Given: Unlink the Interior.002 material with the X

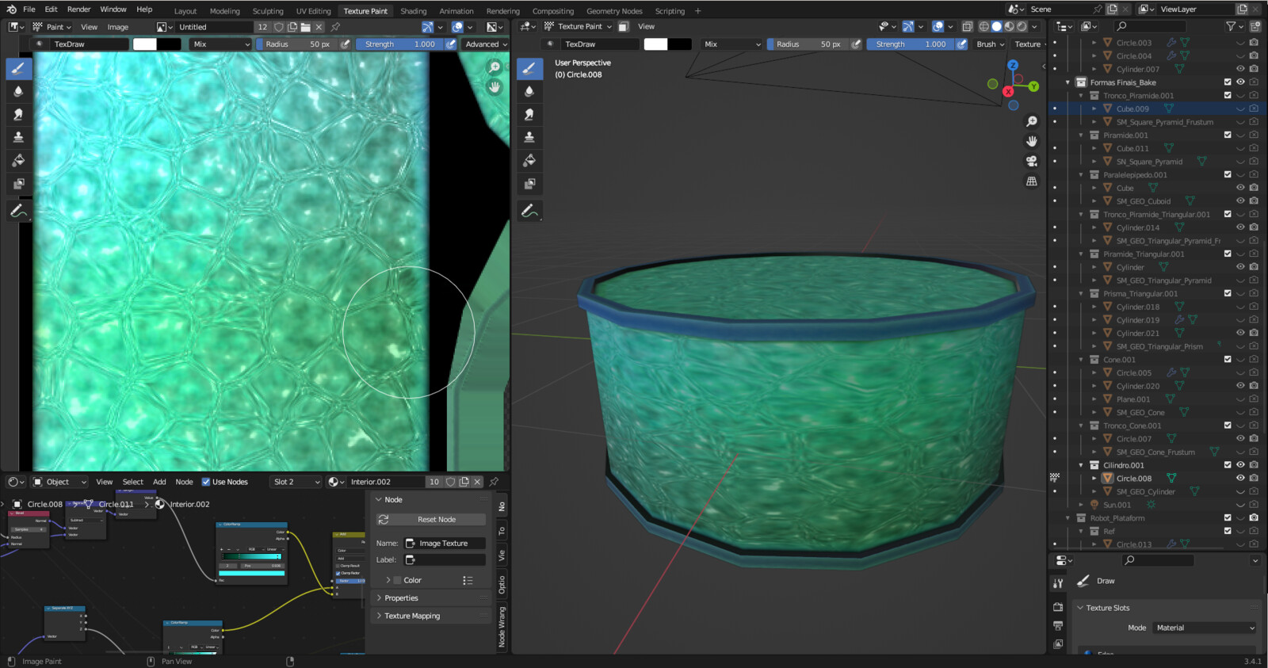Looking at the screenshot, I should pyautogui.click(x=477, y=482).
